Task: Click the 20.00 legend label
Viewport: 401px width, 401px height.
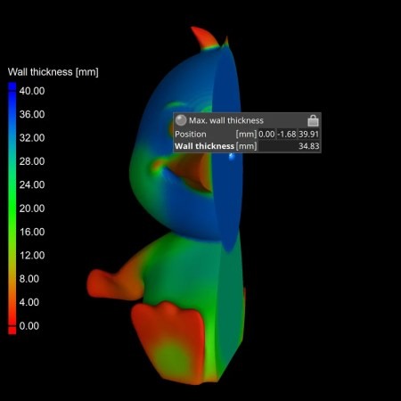Action: pyautogui.click(x=32, y=209)
